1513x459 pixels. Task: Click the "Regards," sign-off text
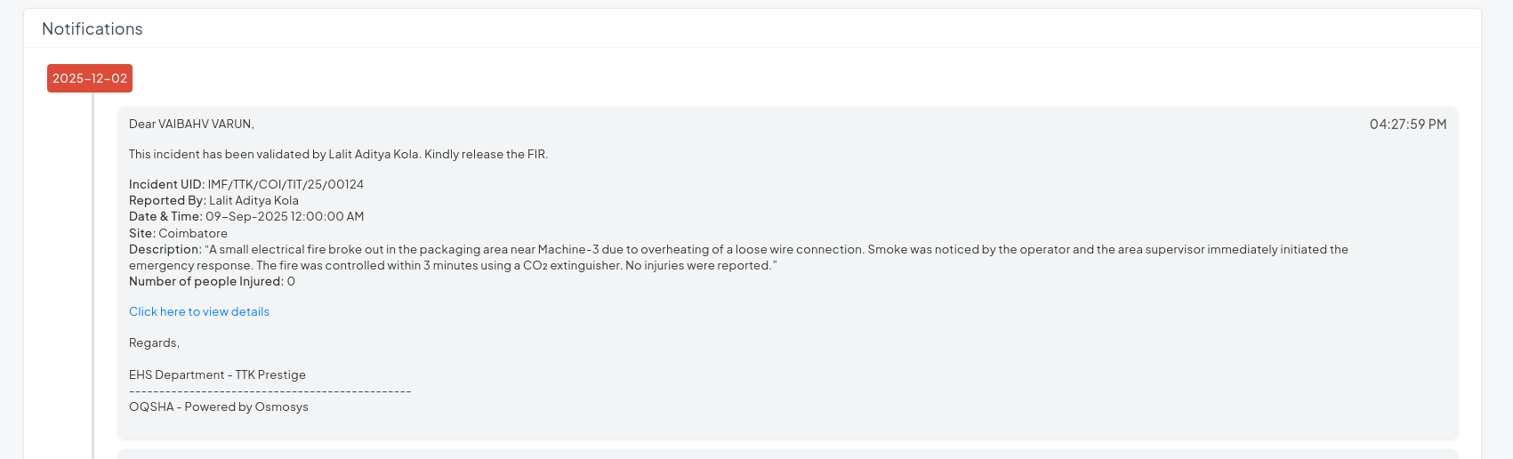(154, 342)
